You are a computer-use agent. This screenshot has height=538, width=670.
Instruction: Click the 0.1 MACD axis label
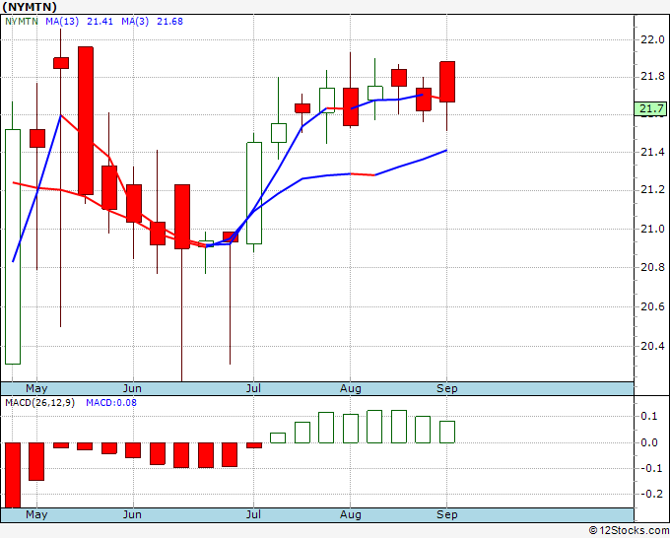click(649, 416)
